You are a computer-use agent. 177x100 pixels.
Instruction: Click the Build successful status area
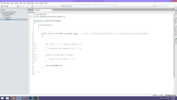(x=88, y=6)
